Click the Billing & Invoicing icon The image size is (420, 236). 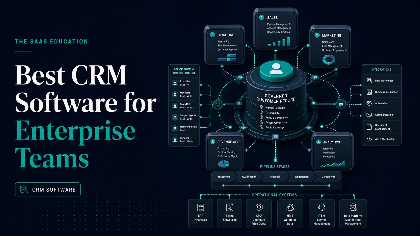230,207
